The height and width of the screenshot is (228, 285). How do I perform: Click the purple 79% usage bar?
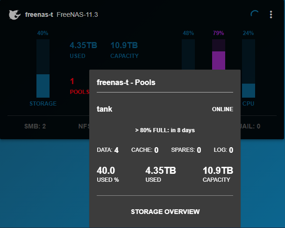(219, 54)
